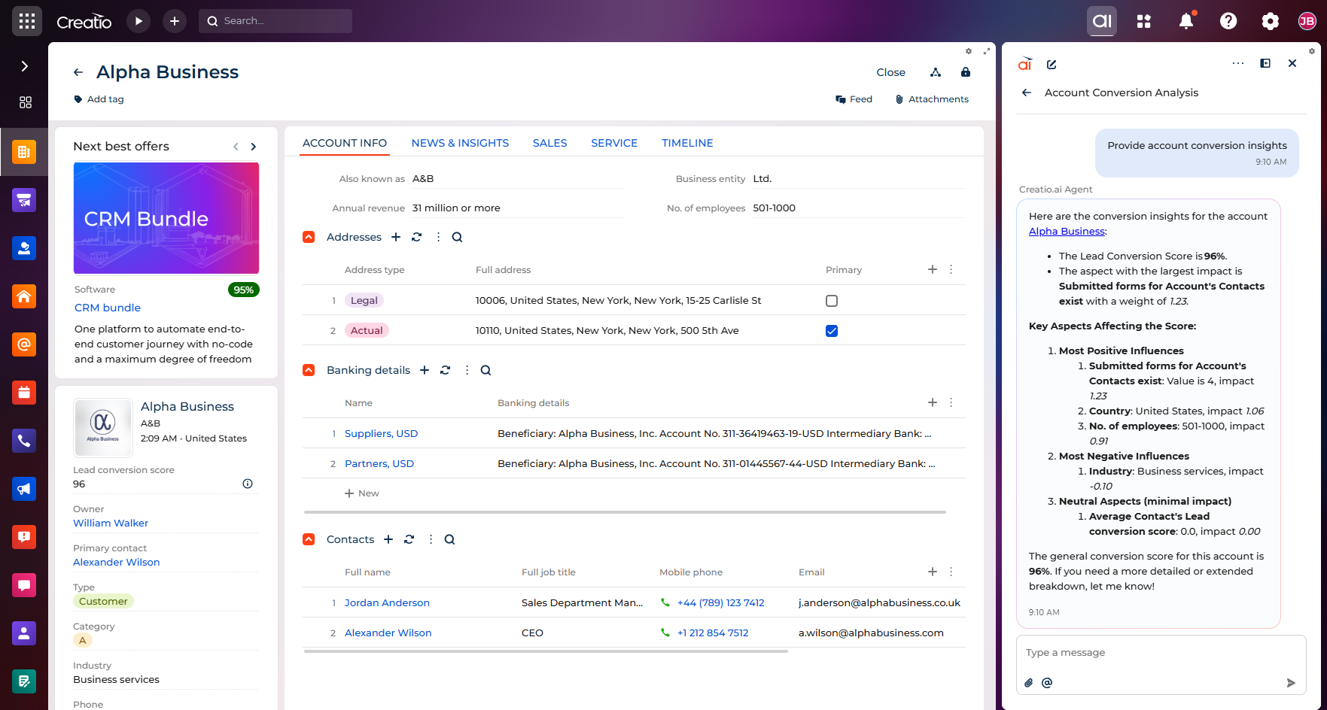
Task: Collapse the Banking details section
Action: click(309, 370)
